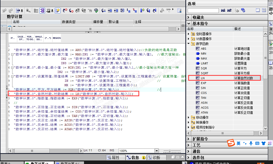
Task: Click the microphone icon in the IME bar
Action: 251,143
